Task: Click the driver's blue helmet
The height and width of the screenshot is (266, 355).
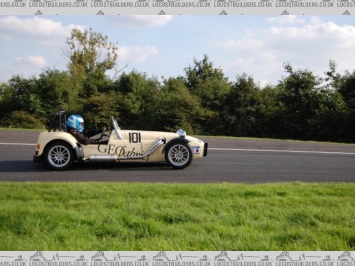Action: point(75,122)
